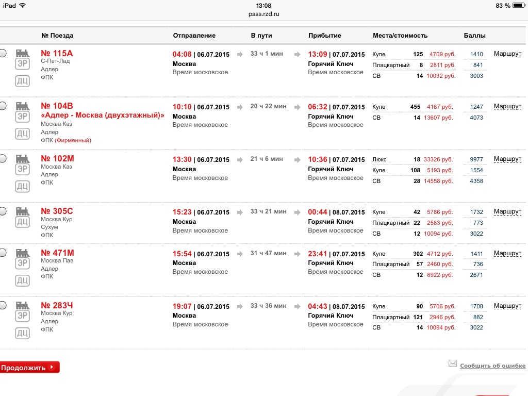Click the ЭР badge for train 471М
The image size is (528, 396).
tap(22, 263)
